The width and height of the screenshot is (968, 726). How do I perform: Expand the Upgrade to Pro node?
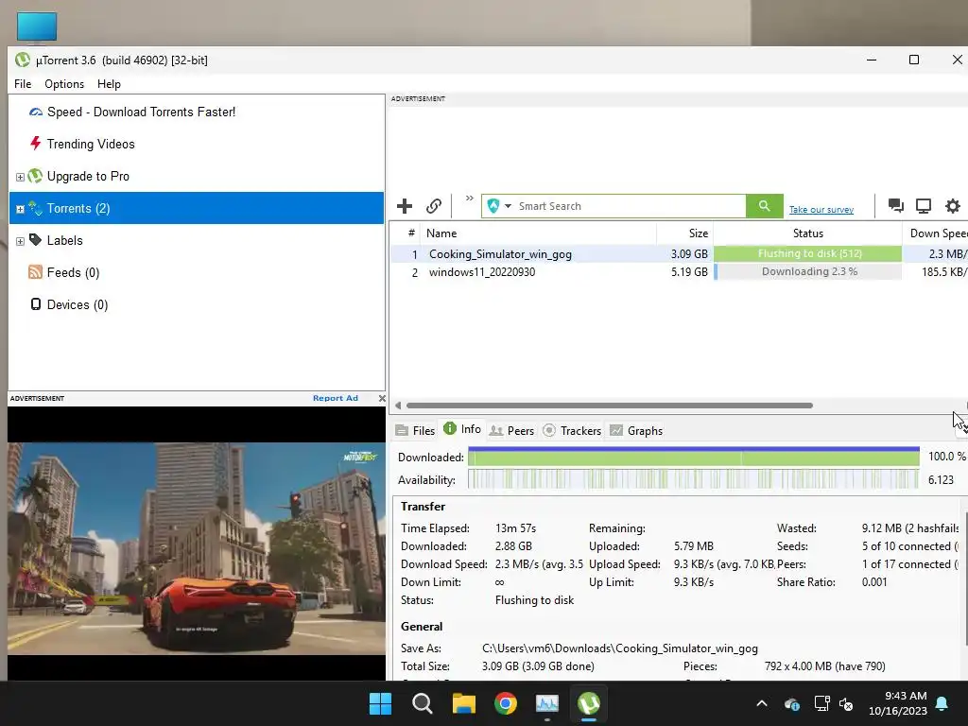(20, 177)
